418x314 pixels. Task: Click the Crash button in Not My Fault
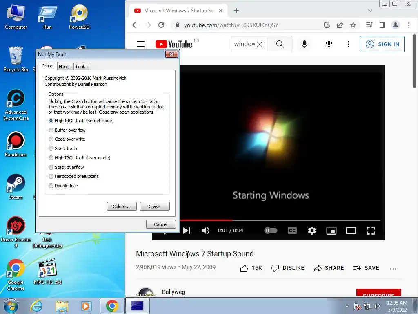(x=155, y=206)
